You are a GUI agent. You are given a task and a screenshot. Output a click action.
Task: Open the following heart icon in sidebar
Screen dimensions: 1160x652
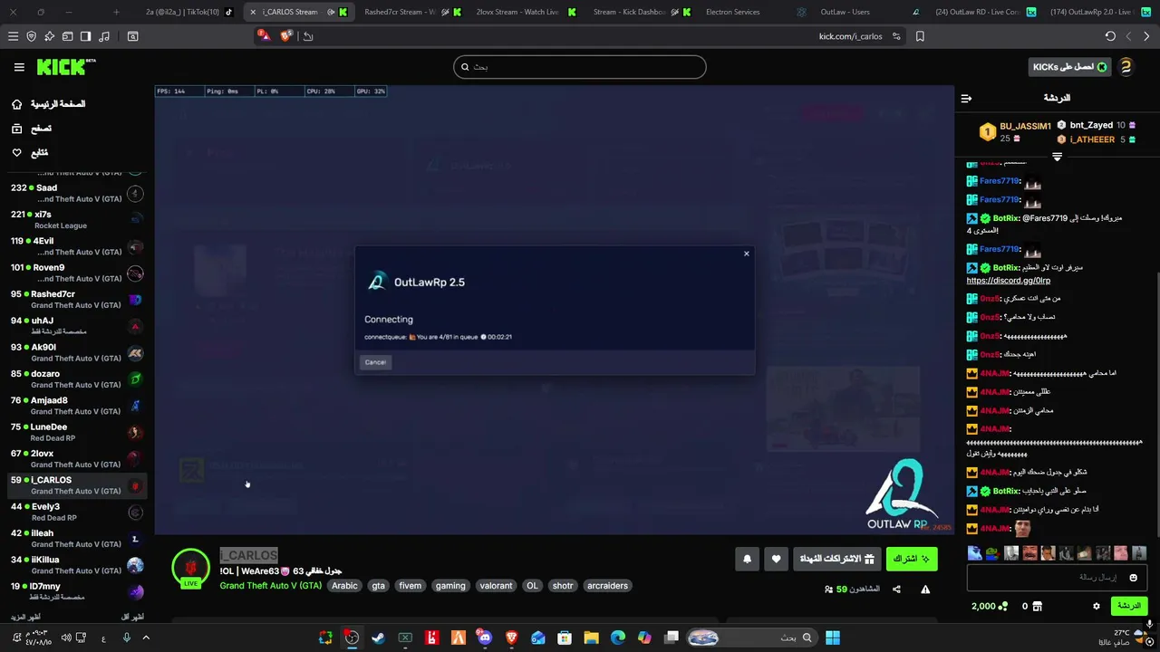click(x=16, y=152)
